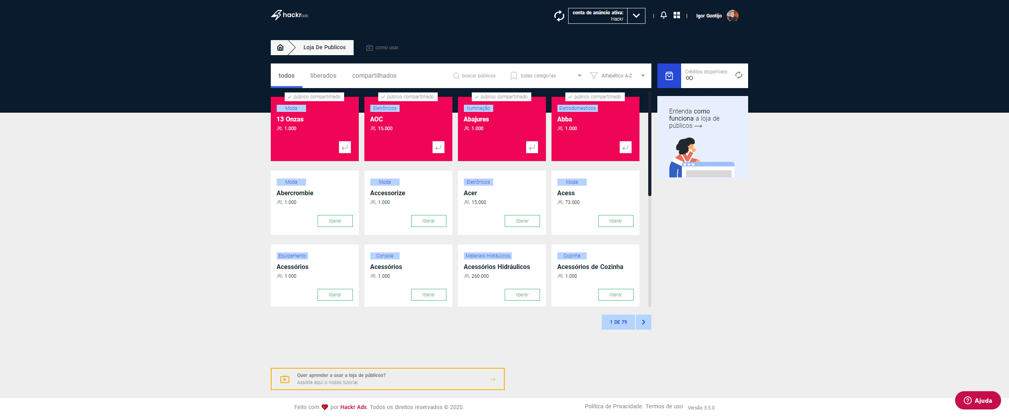The image size is (1009, 417).
Task: Open Hackr Ads footer link
Action: pyautogui.click(x=353, y=407)
